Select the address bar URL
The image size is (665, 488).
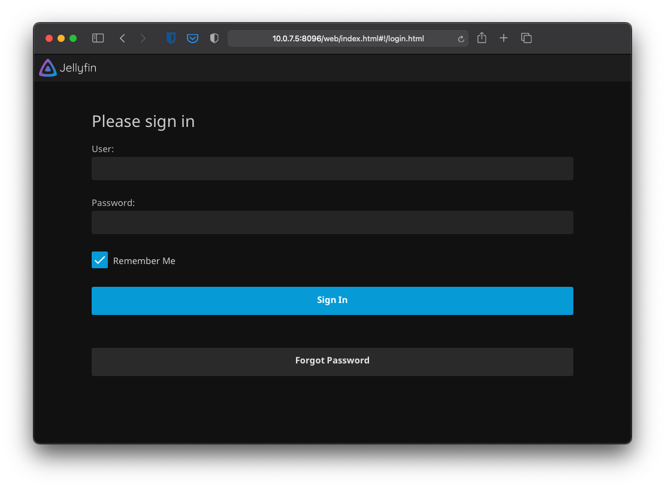[x=347, y=39]
